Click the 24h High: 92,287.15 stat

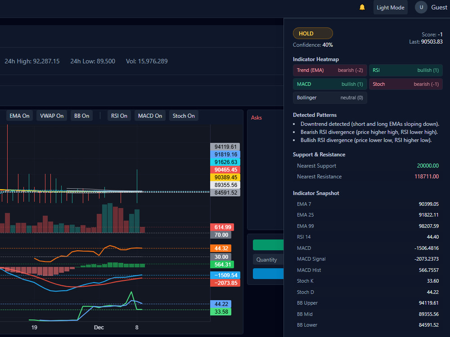[x=32, y=61]
